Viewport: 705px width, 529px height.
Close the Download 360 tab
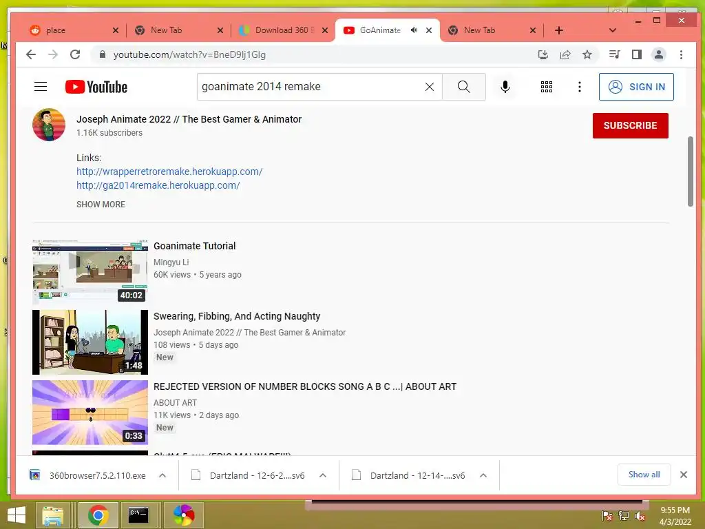tap(325, 30)
